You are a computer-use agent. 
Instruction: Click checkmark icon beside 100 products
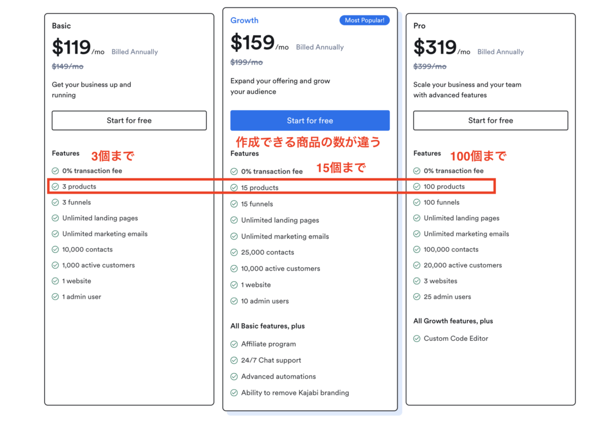point(417,187)
